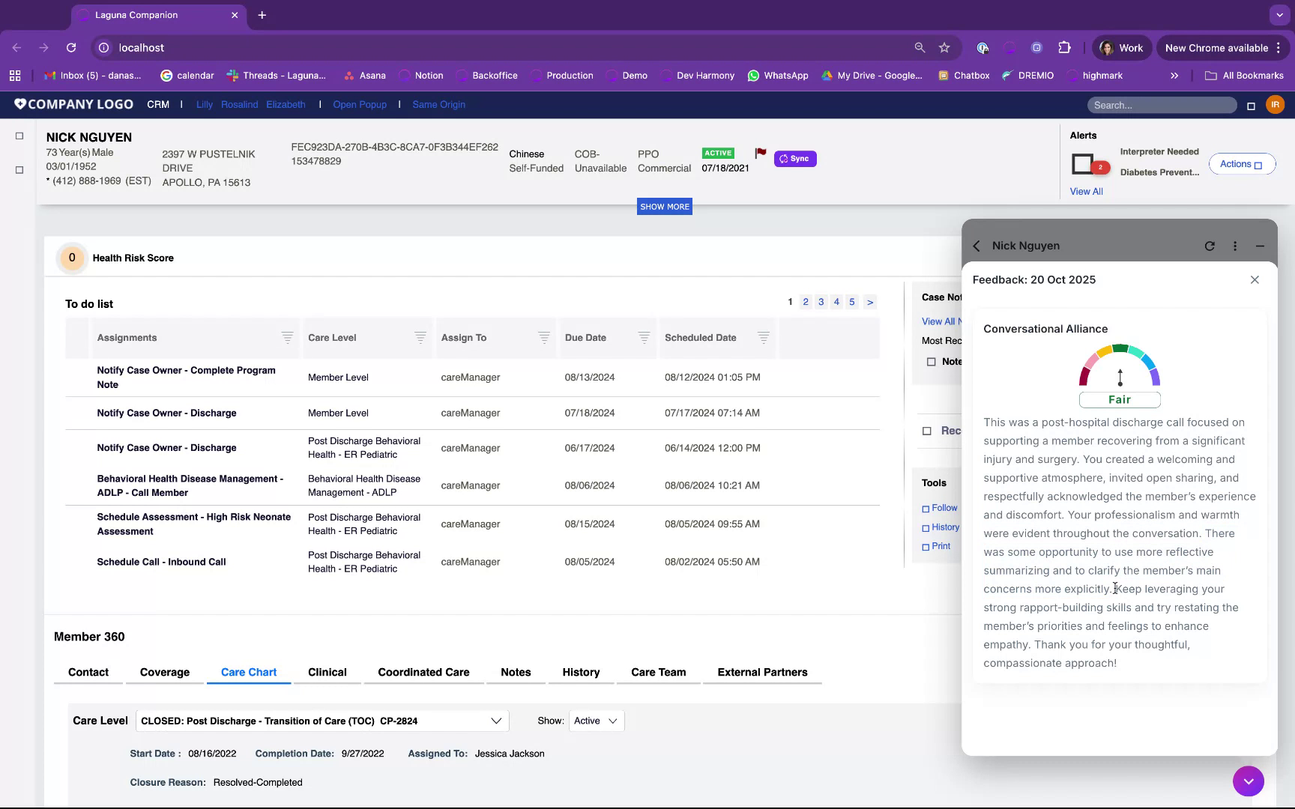Image resolution: width=1295 pixels, height=809 pixels.
Task: Open the Care Level dropdown showing CLOSED: Post Discharge
Action: pyautogui.click(x=495, y=721)
